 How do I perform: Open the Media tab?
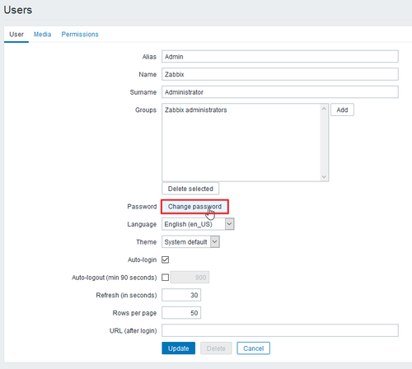tap(42, 35)
